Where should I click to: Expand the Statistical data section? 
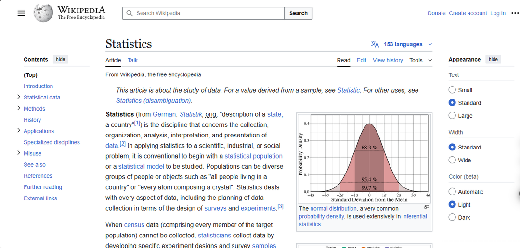tap(19, 97)
